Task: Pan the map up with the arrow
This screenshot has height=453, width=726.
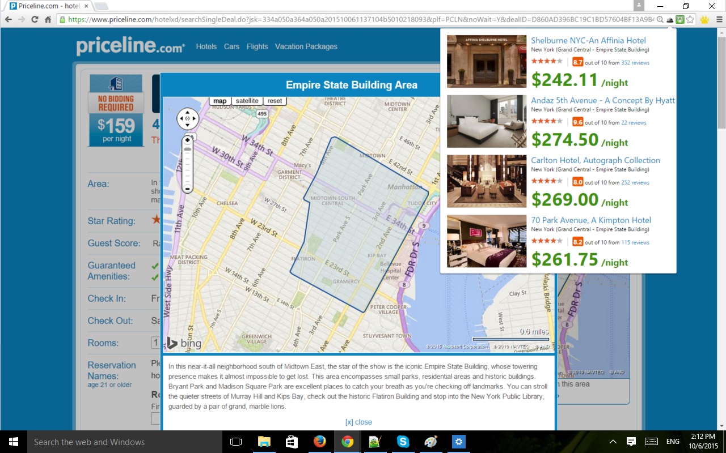Action: coord(187,112)
